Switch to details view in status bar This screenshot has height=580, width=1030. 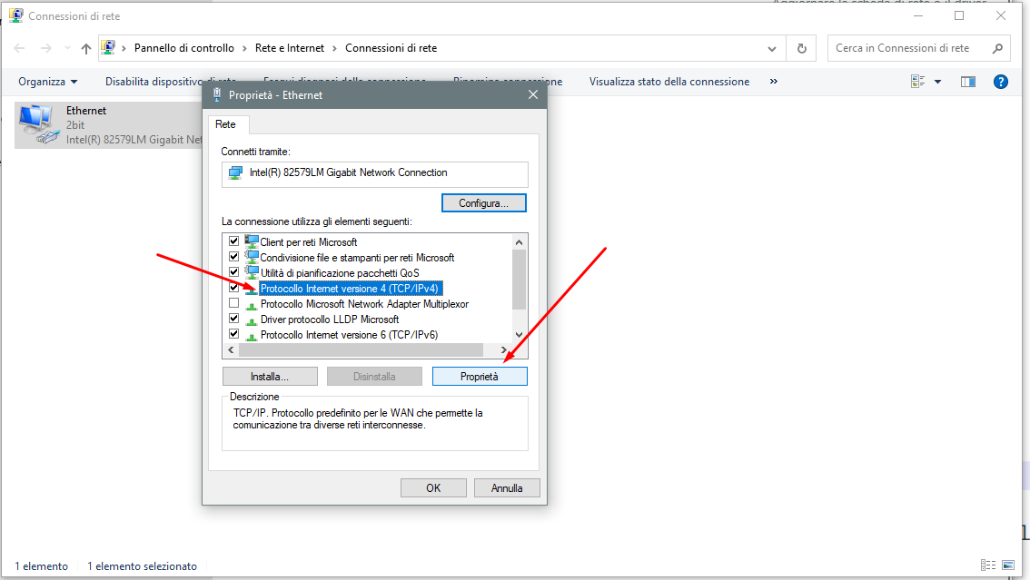tap(987, 565)
